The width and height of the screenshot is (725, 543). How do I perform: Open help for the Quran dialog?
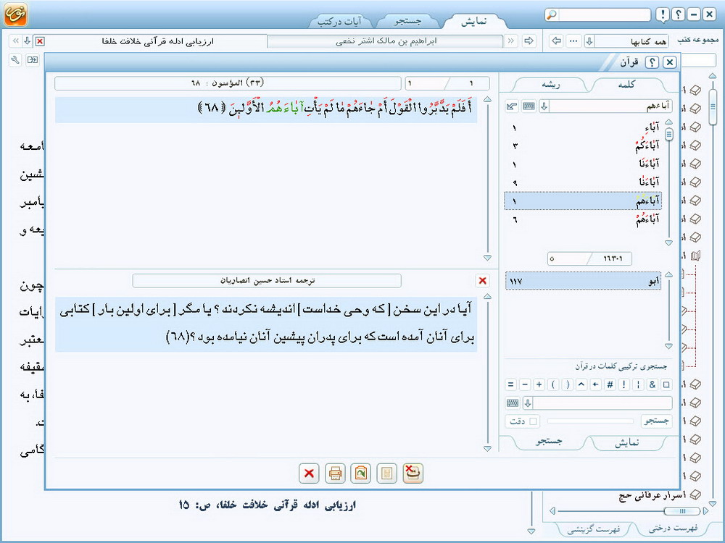click(x=652, y=63)
